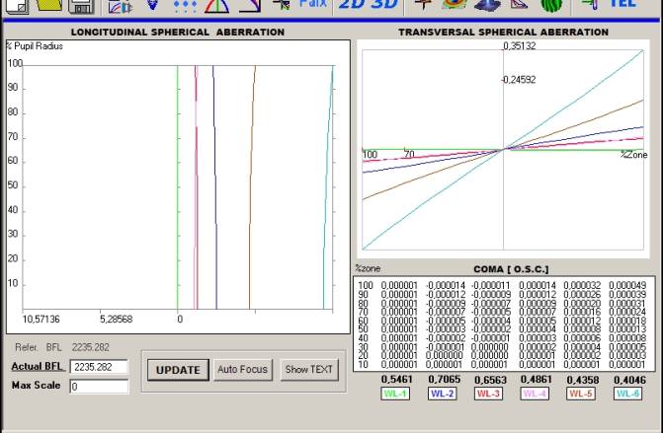Click the floppy disk save icon
Screen dimensions: 663x433
click(x=81, y=6)
